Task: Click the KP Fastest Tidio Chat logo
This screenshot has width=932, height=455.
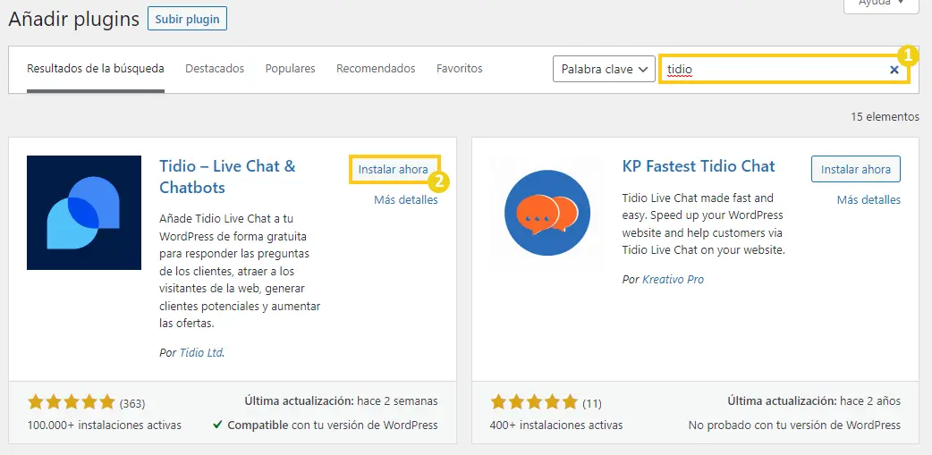Action: (546, 213)
